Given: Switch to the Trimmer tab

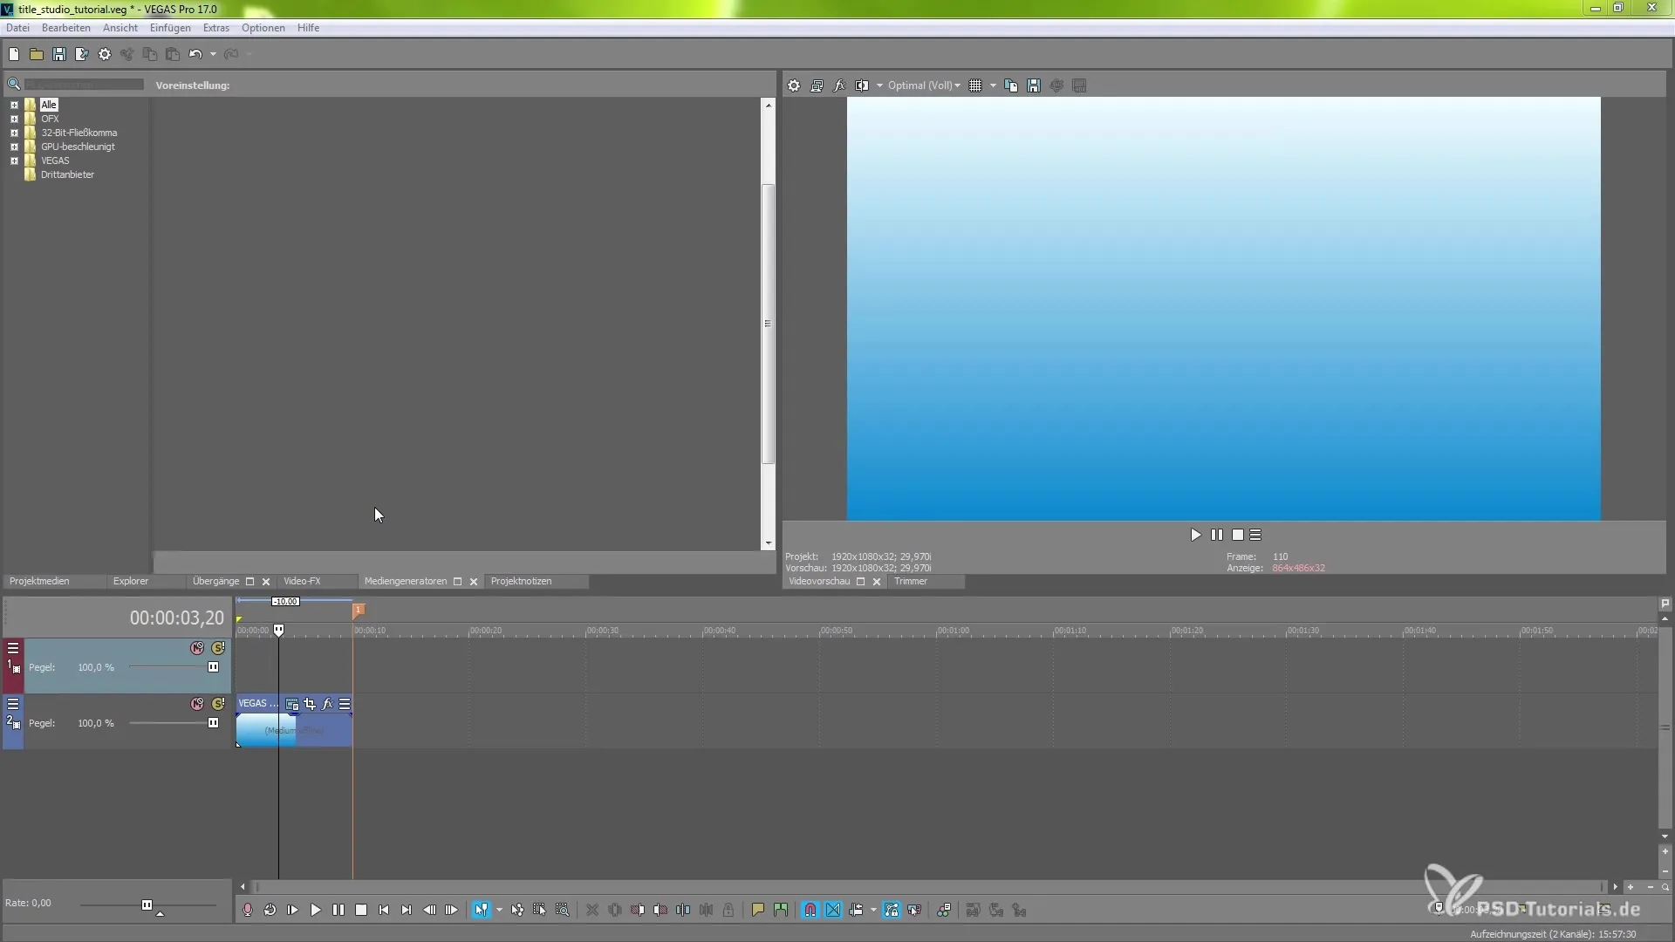Looking at the screenshot, I should [911, 581].
